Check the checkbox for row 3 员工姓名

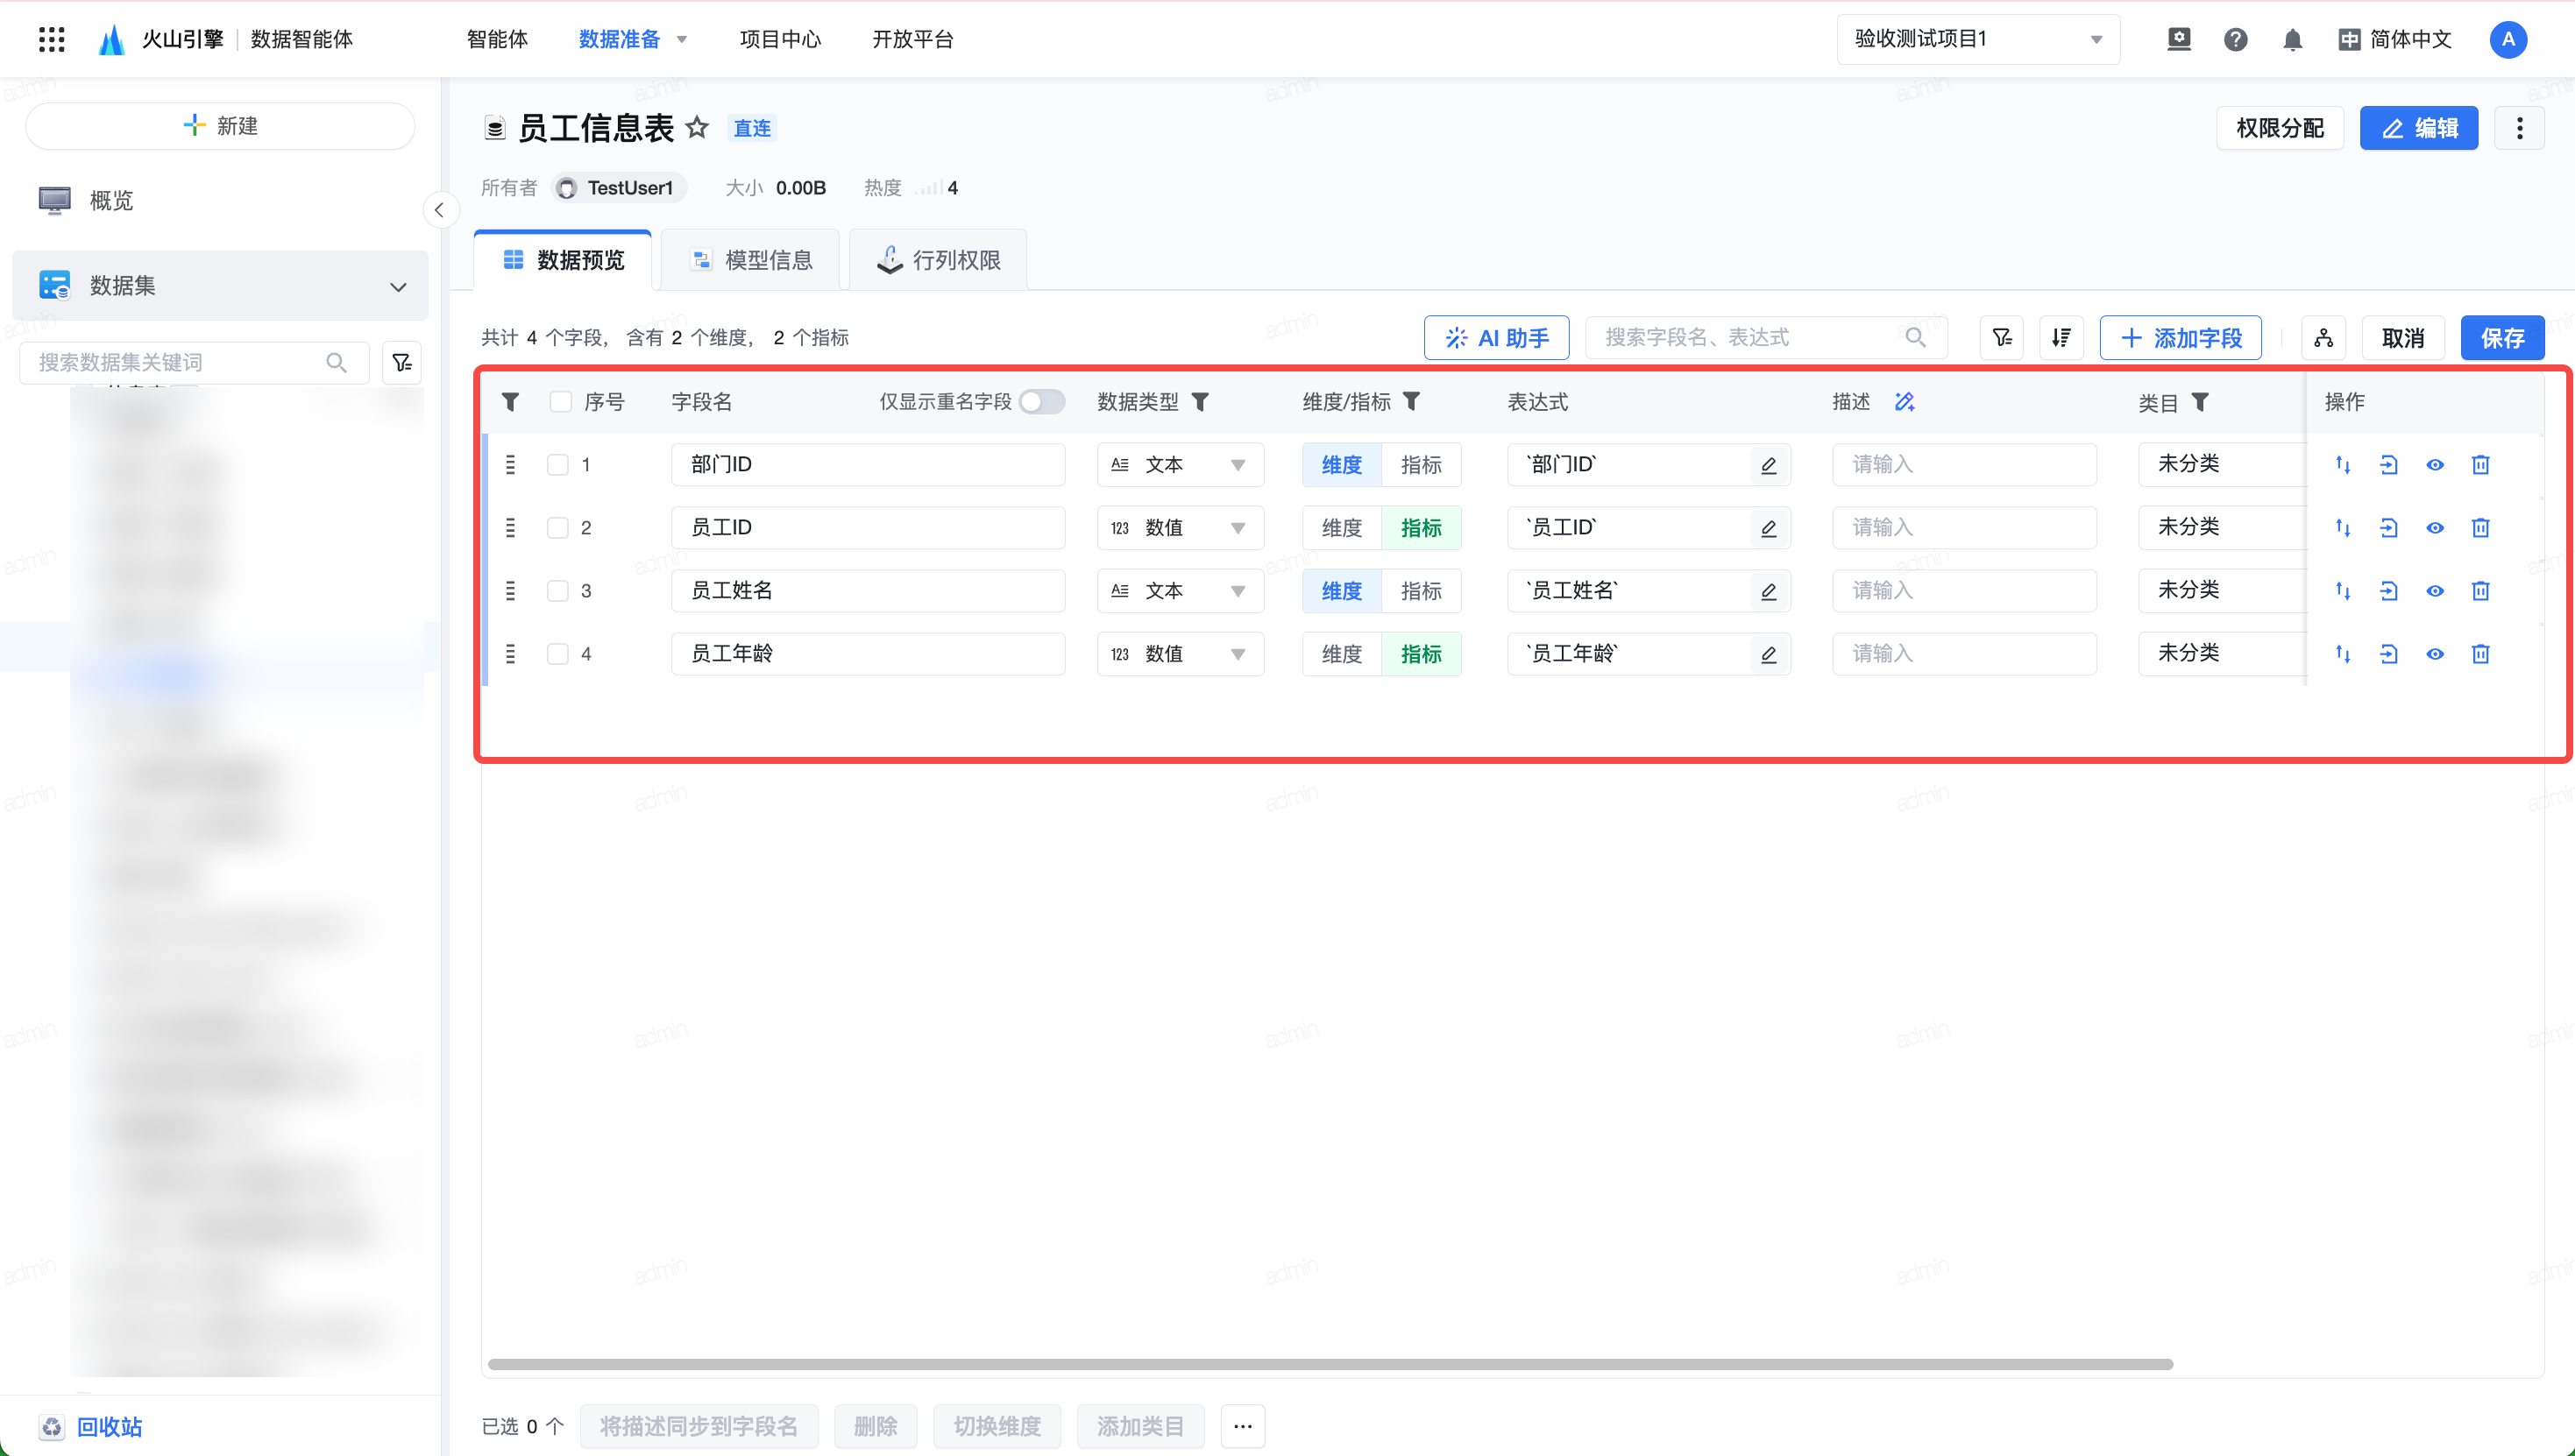[557, 591]
